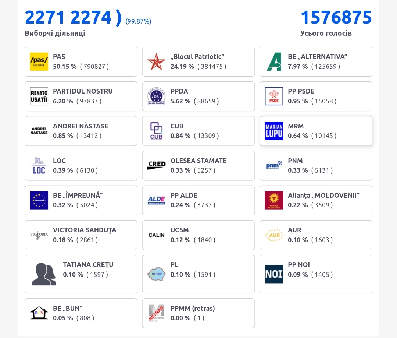The height and width of the screenshot is (338, 397).
Task: Click the AUR golden logo
Action: tap(274, 235)
